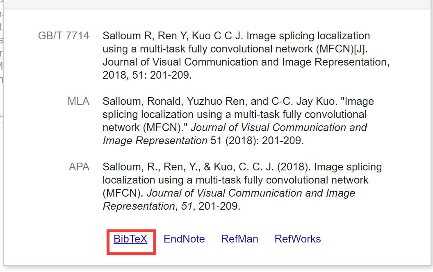Open the BibTeX export link
The height and width of the screenshot is (272, 433).
pyautogui.click(x=131, y=239)
